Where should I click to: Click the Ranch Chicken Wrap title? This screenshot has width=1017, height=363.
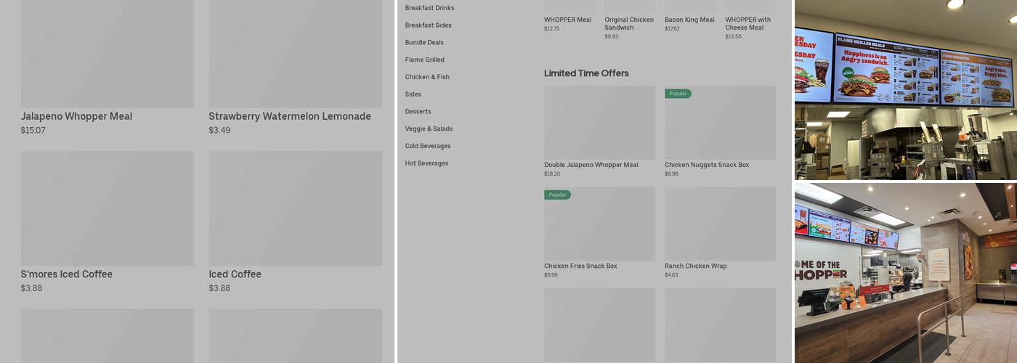pyautogui.click(x=695, y=266)
